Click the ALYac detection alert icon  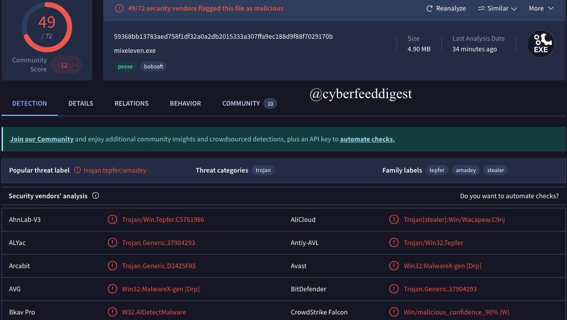tap(112, 243)
